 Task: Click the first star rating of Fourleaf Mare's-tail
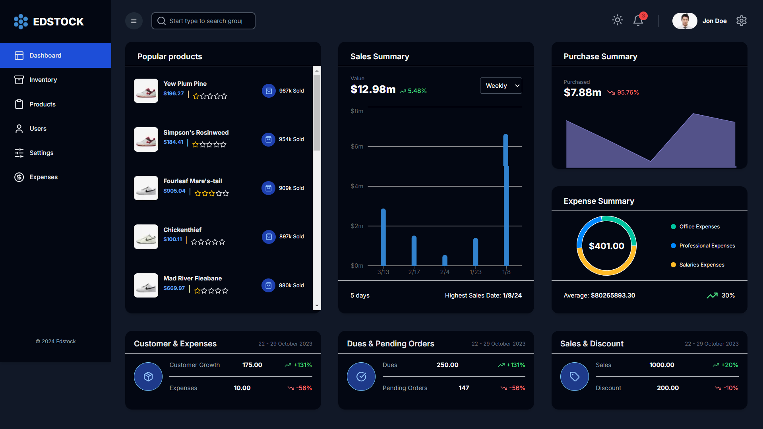198,193
